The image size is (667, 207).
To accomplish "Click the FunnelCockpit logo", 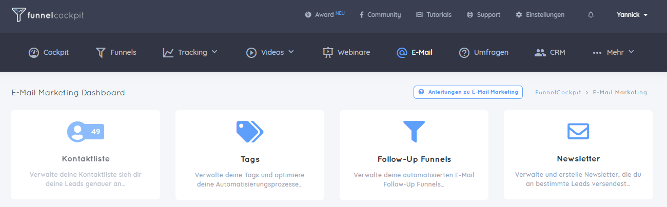I will pyautogui.click(x=48, y=15).
